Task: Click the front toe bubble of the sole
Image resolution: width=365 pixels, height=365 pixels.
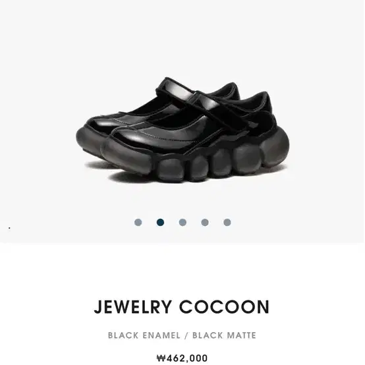Action: click(128, 155)
